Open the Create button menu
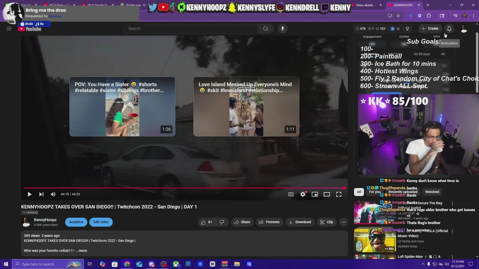The height and width of the screenshot is (269, 479). (x=430, y=28)
